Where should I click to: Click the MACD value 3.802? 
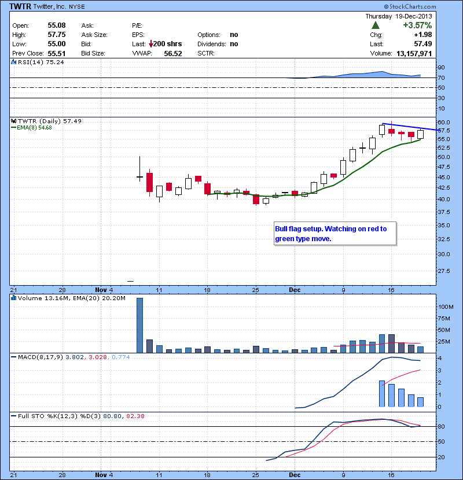[75, 357]
